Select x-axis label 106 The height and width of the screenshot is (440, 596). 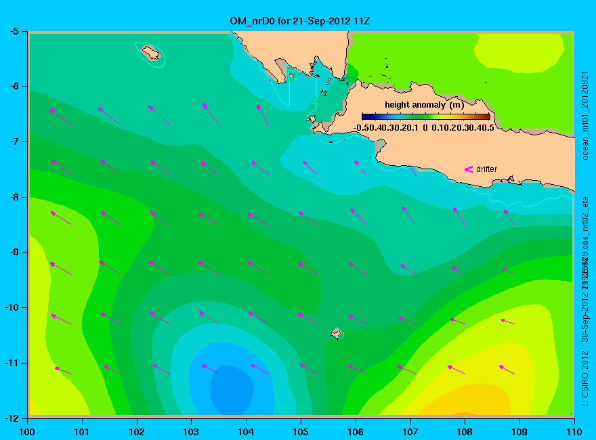click(x=356, y=432)
